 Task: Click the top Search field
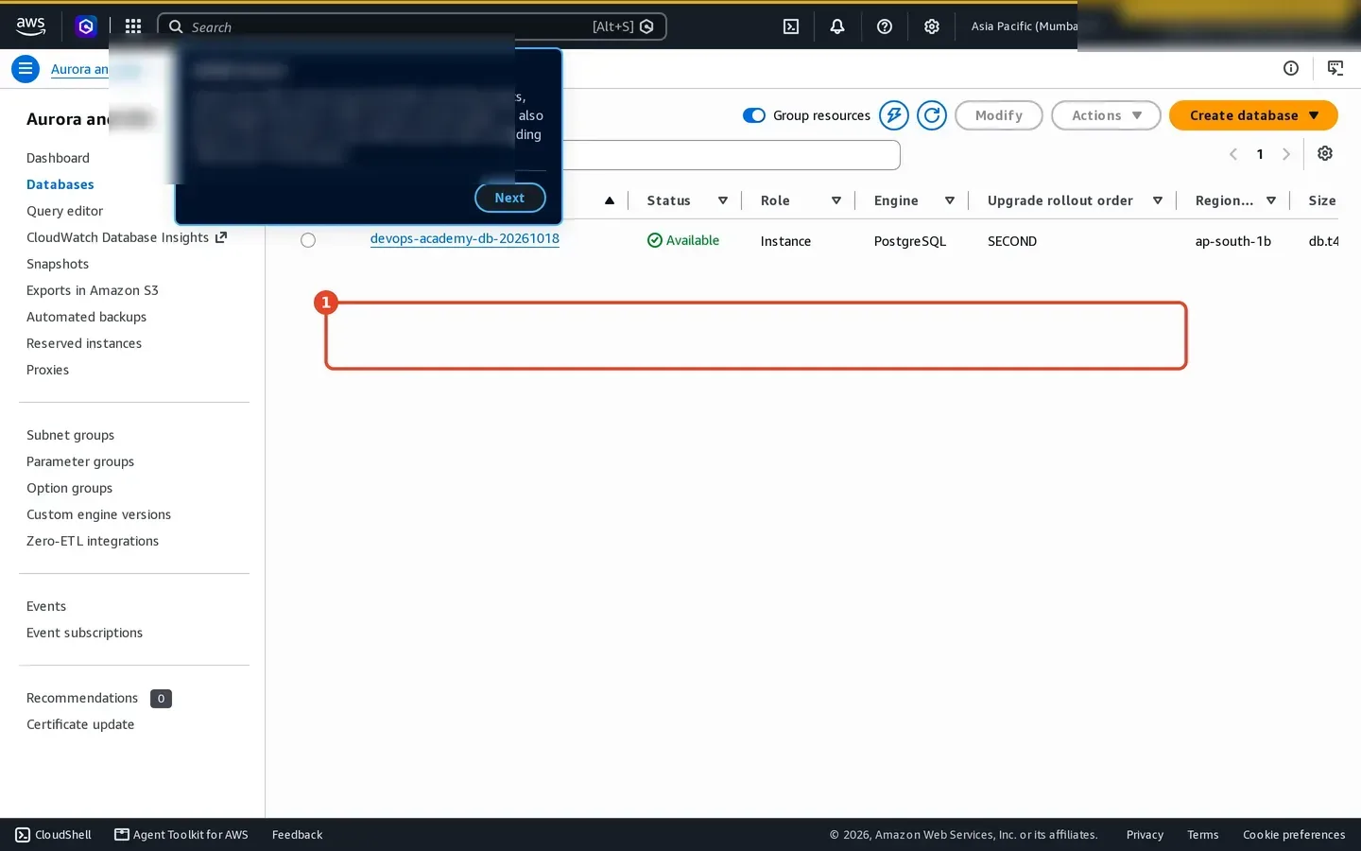point(412,26)
